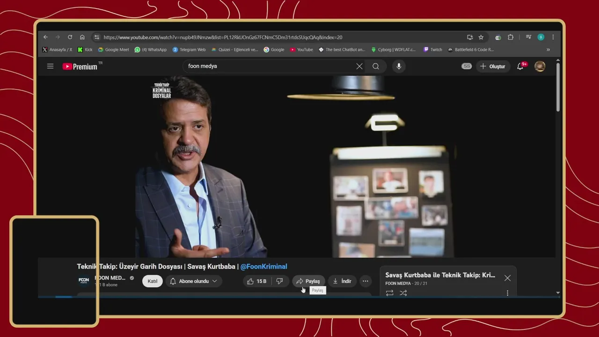Open YouTube bookmark in bookmarks bar

click(301, 50)
